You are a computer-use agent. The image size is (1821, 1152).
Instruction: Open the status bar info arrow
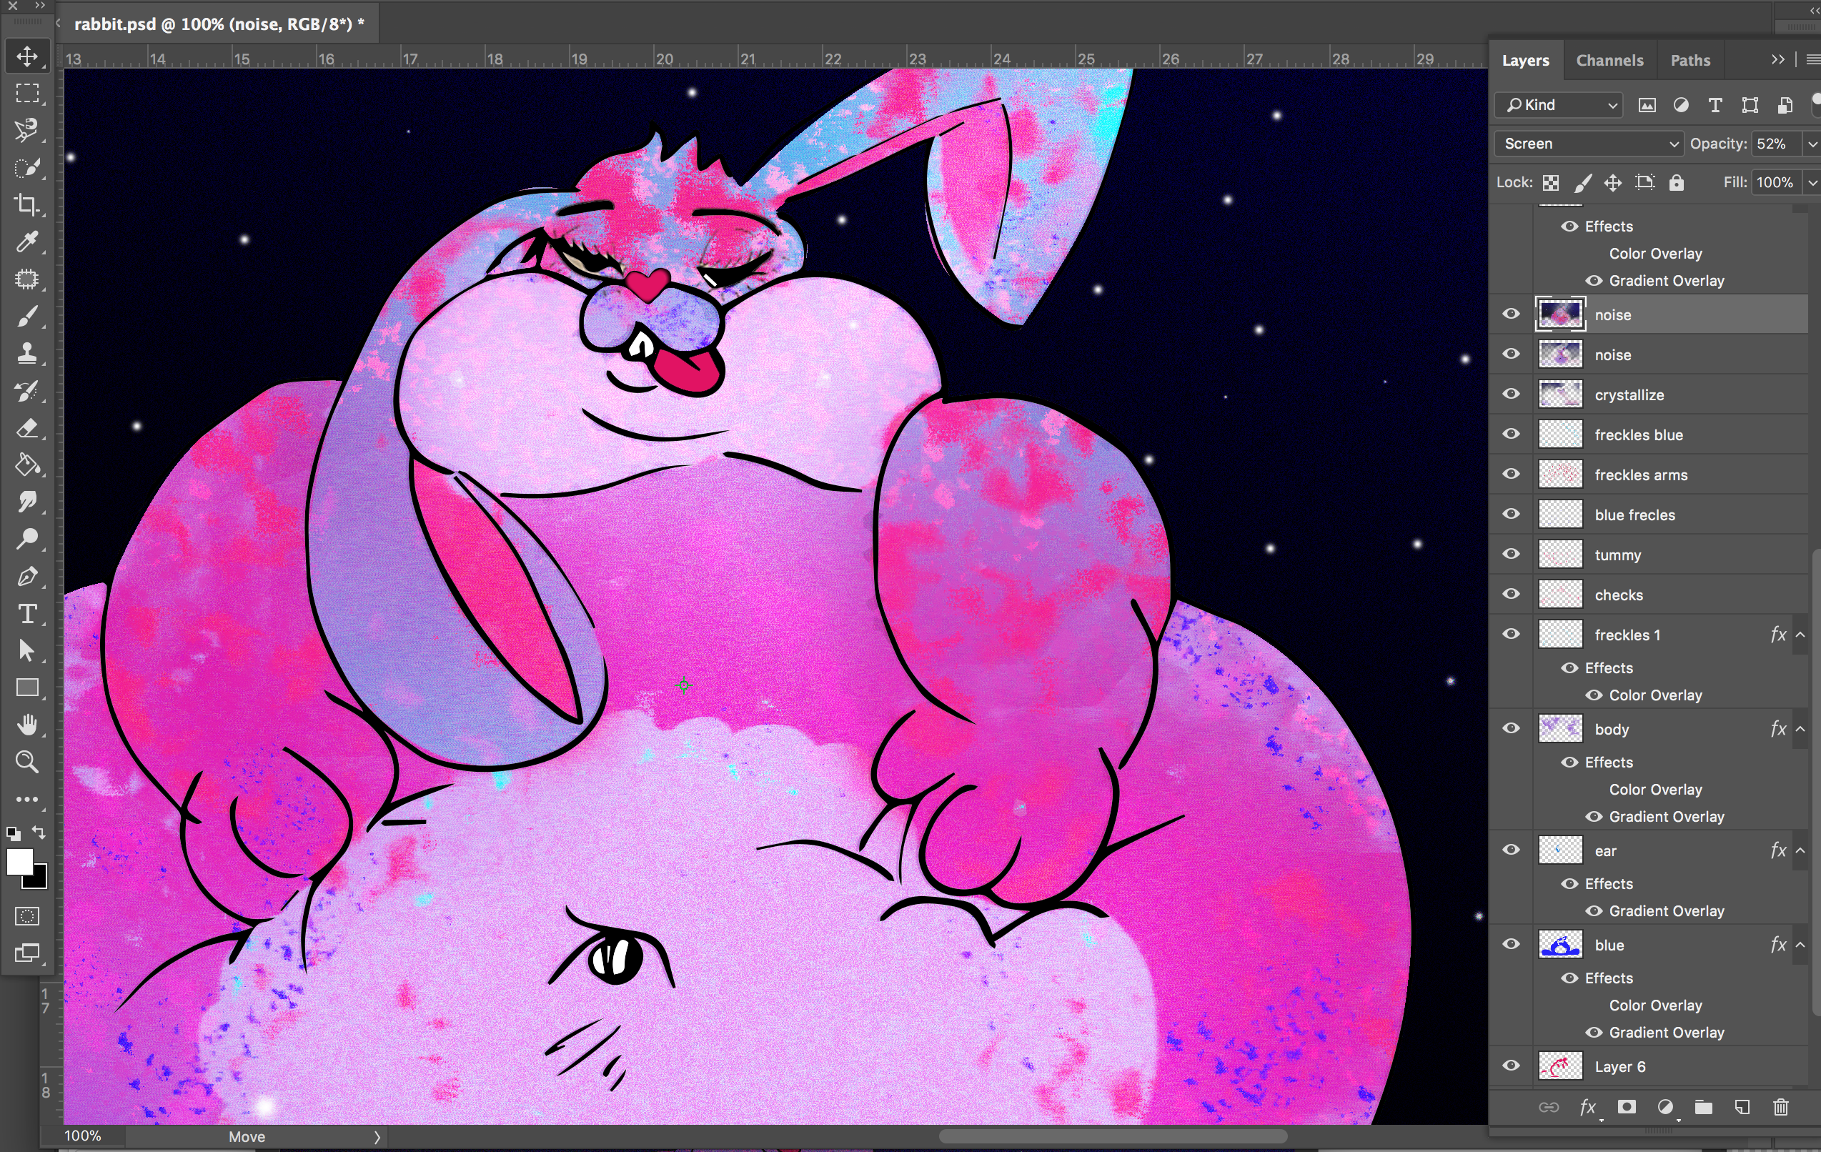(x=377, y=1137)
